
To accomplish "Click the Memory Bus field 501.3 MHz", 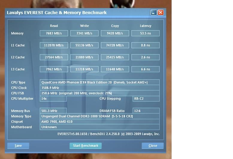I will click(53, 111).
